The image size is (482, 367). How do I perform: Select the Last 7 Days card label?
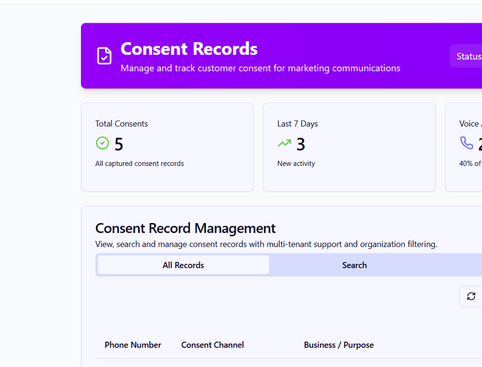tap(297, 124)
